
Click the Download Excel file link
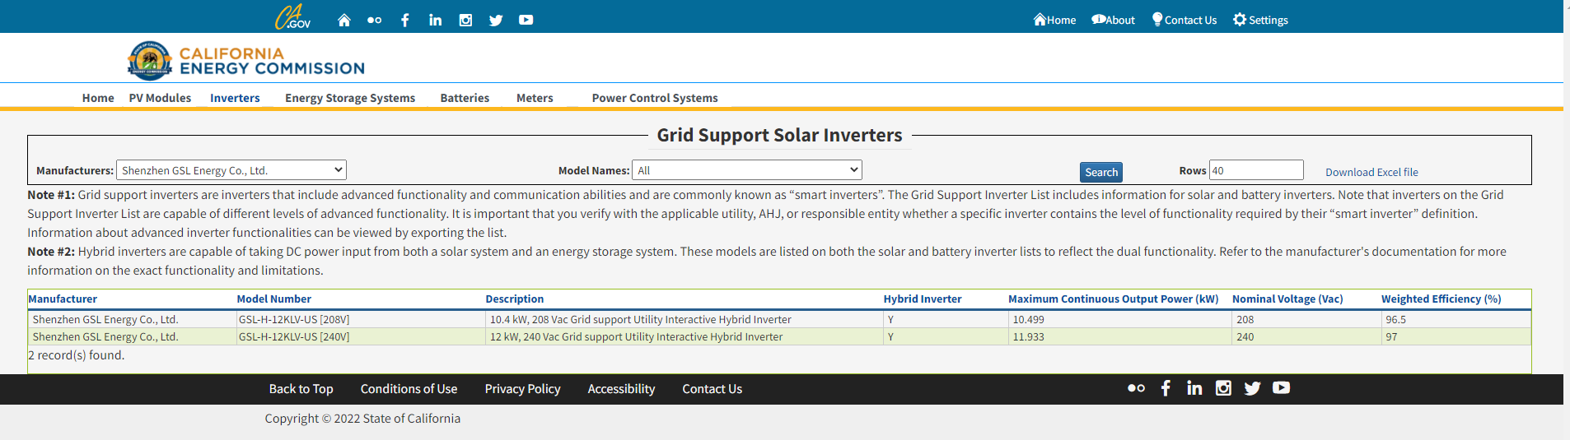coord(1371,172)
